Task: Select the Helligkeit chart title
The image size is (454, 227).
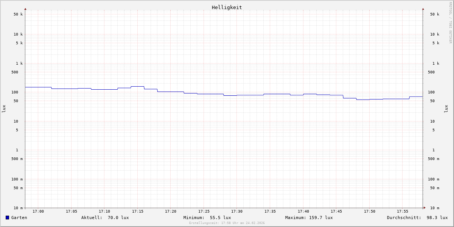Action: (x=227, y=7)
